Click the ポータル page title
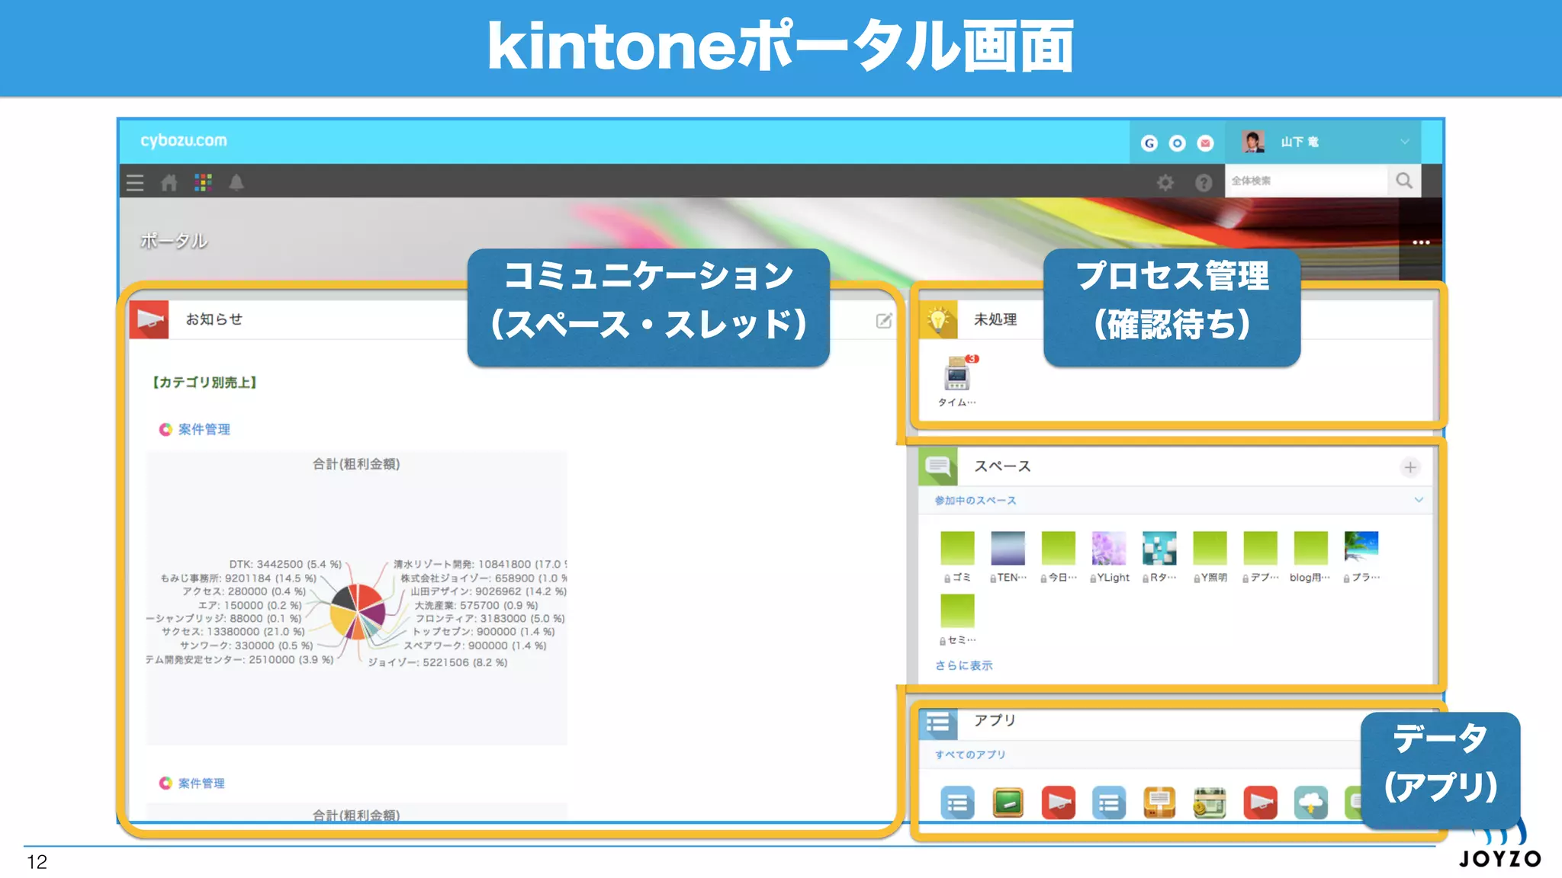1562x878 pixels. coord(174,241)
